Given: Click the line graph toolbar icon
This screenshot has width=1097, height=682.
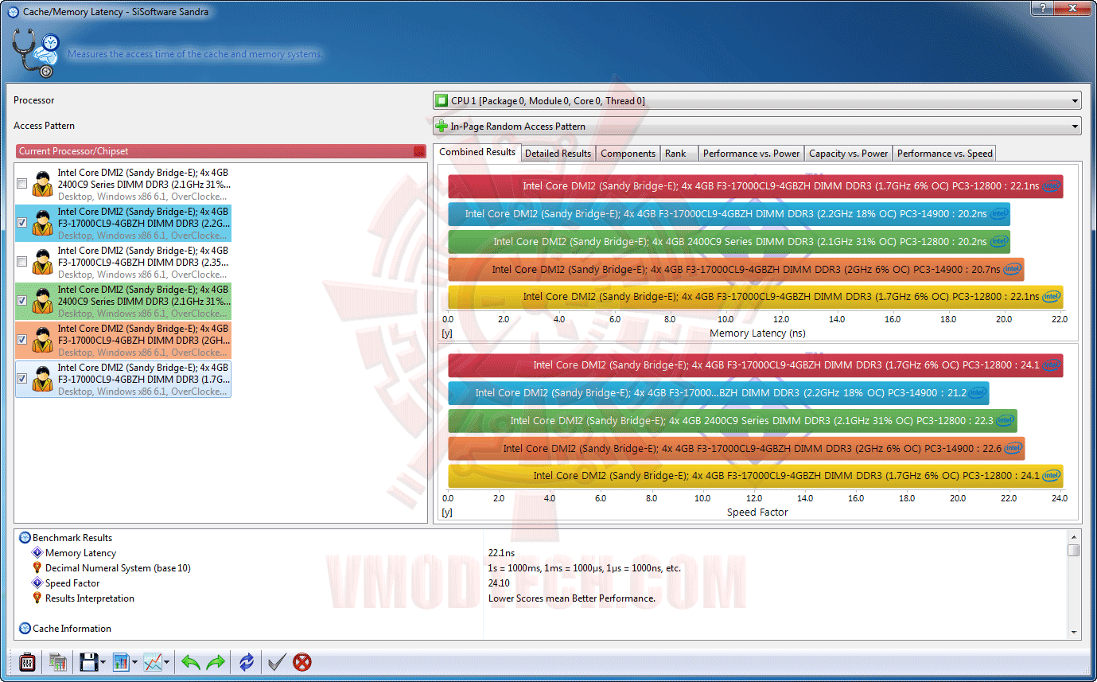Looking at the screenshot, I should (x=153, y=661).
